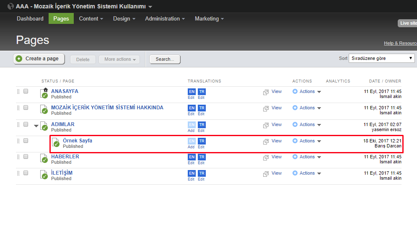Click the Create a page button
Viewport: 417px width, 240px height.
39,59
